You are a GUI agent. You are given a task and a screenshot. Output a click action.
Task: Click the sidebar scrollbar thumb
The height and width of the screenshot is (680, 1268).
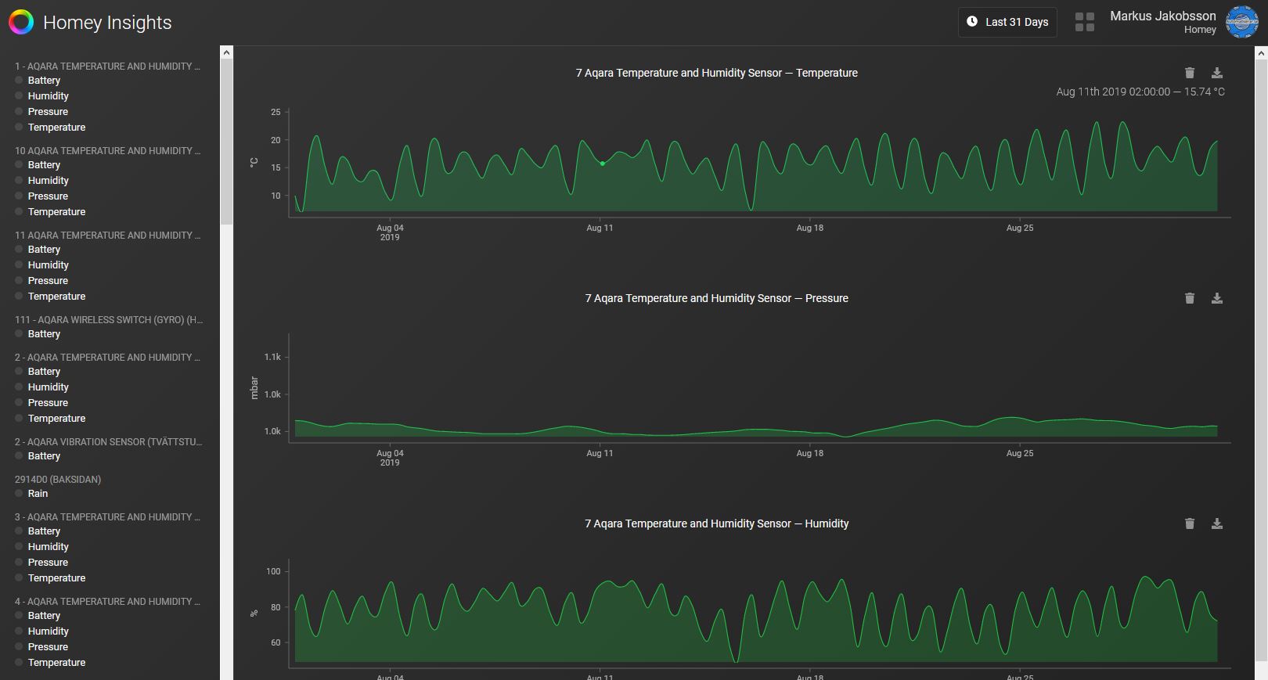pyautogui.click(x=226, y=142)
